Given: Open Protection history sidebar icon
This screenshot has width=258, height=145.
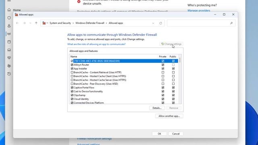Looking at the screenshot, I should click(x=9, y=74).
